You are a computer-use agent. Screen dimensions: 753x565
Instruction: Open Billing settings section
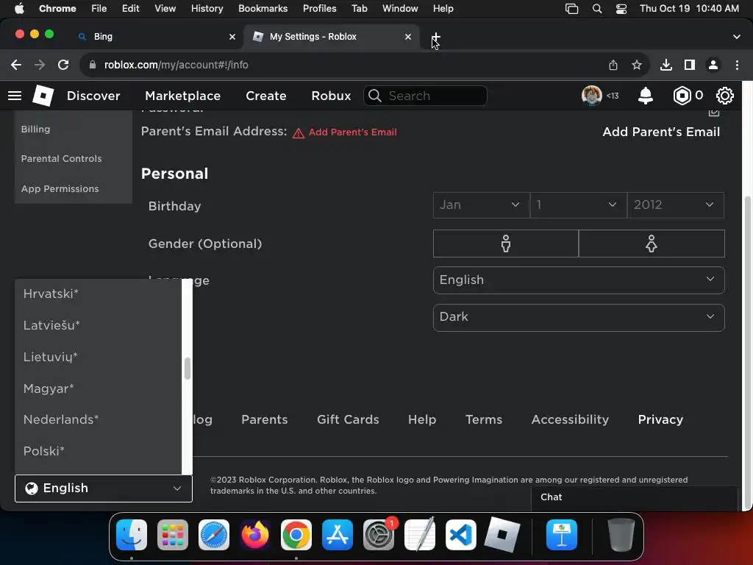tap(35, 129)
